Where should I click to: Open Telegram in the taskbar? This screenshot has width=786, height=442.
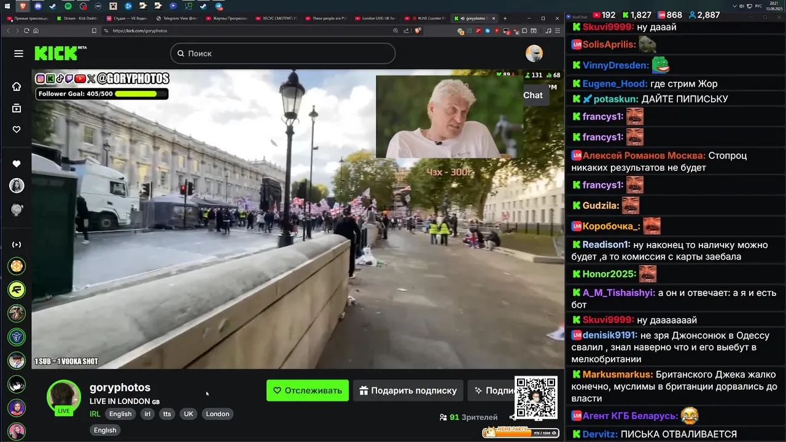click(219, 6)
